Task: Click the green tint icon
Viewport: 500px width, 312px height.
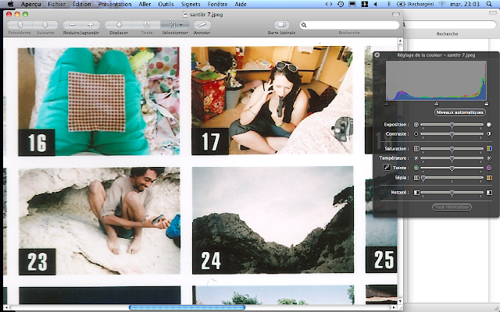Action: 416,168
